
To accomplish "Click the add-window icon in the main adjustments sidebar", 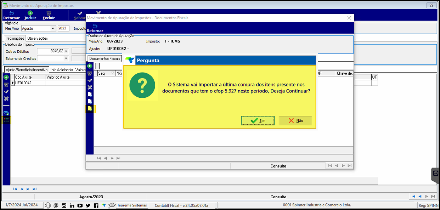I will (x=6, y=113).
